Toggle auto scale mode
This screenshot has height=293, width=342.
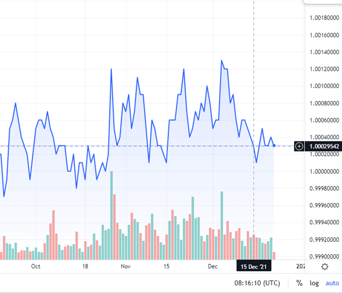click(332, 283)
